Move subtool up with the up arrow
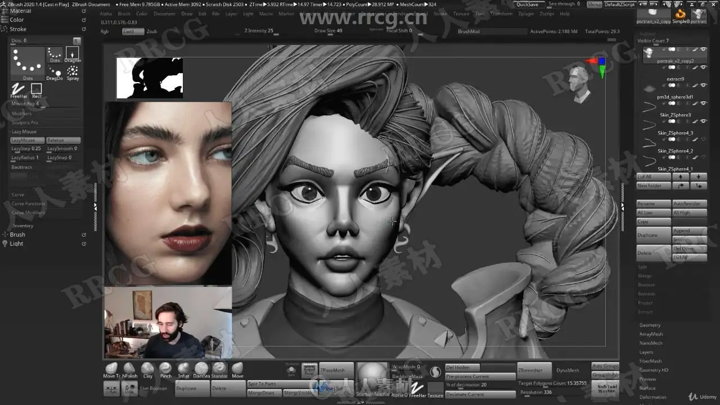The width and height of the screenshot is (720, 405). (x=681, y=177)
